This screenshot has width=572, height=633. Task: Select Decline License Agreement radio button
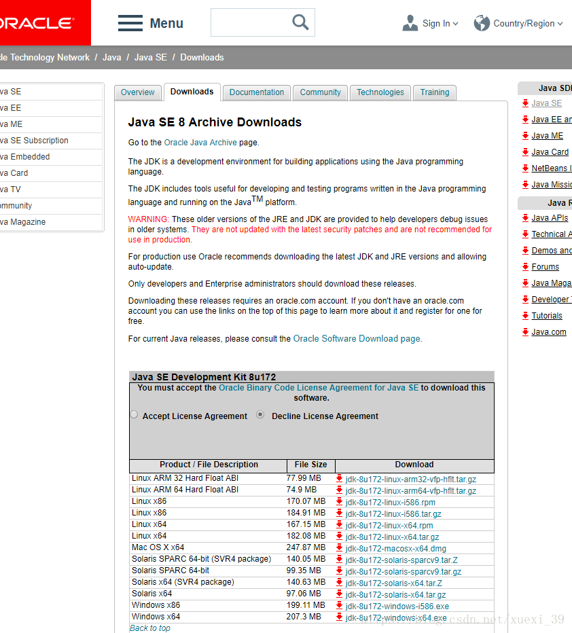pos(260,414)
